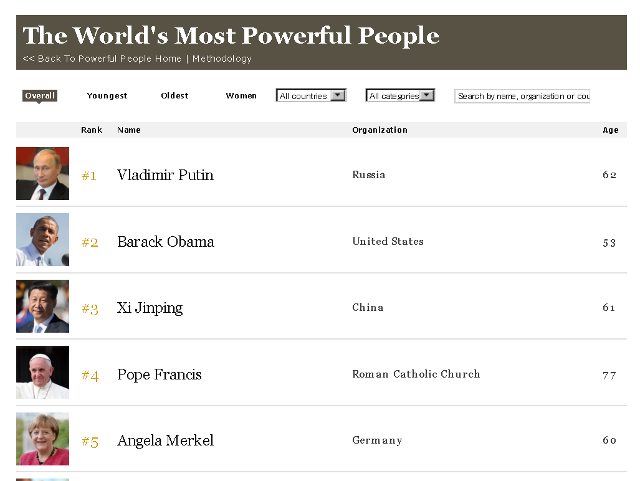Filter by the Women tab
This screenshot has width=640, height=481.
241,96
